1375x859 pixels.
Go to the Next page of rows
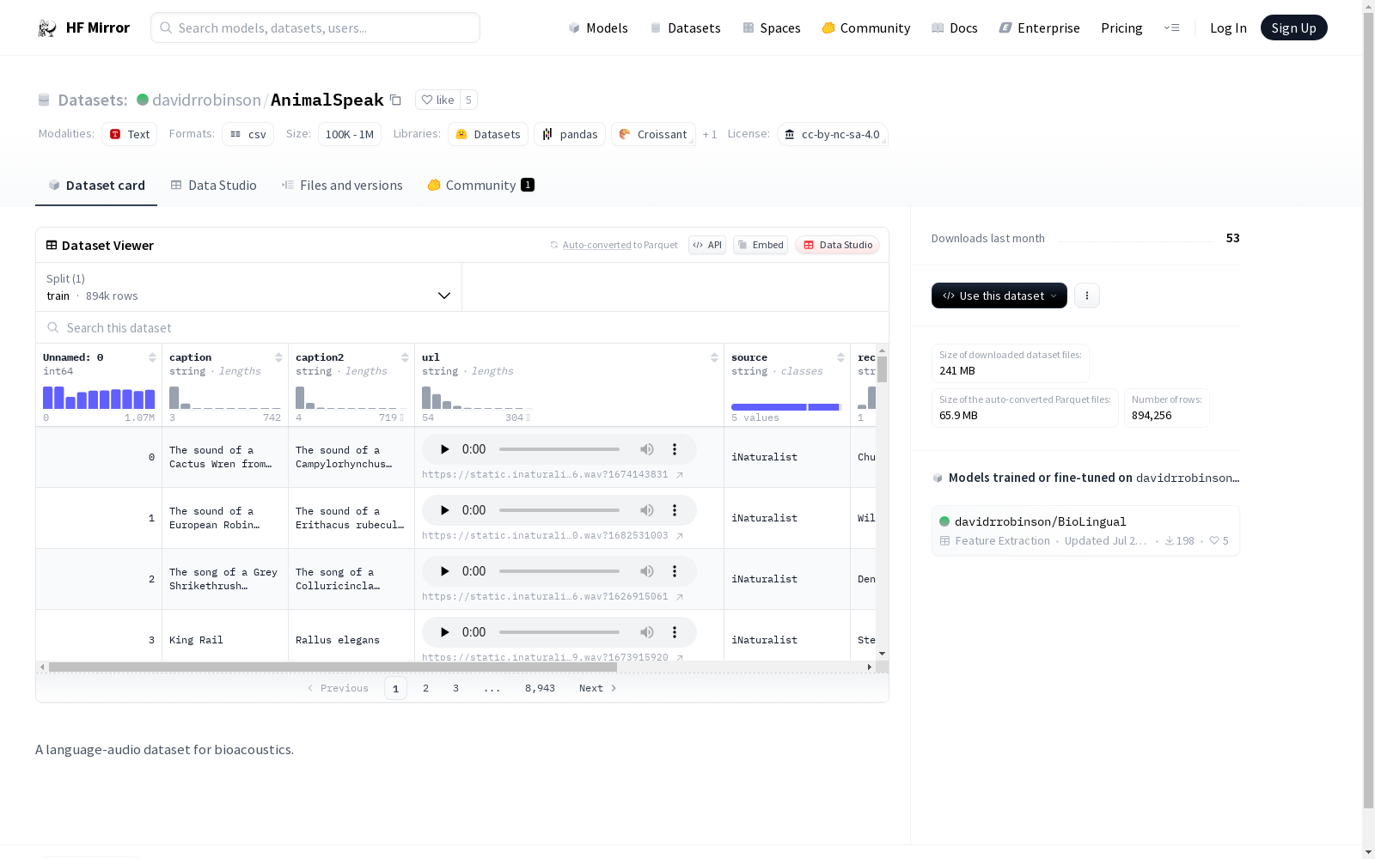[x=598, y=688]
